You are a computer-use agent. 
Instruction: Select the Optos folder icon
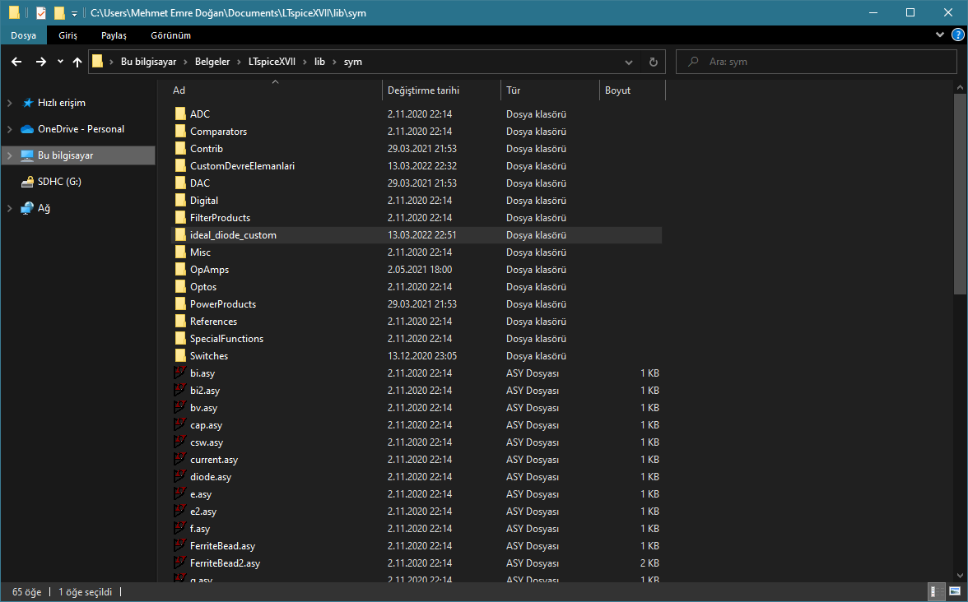(x=180, y=287)
